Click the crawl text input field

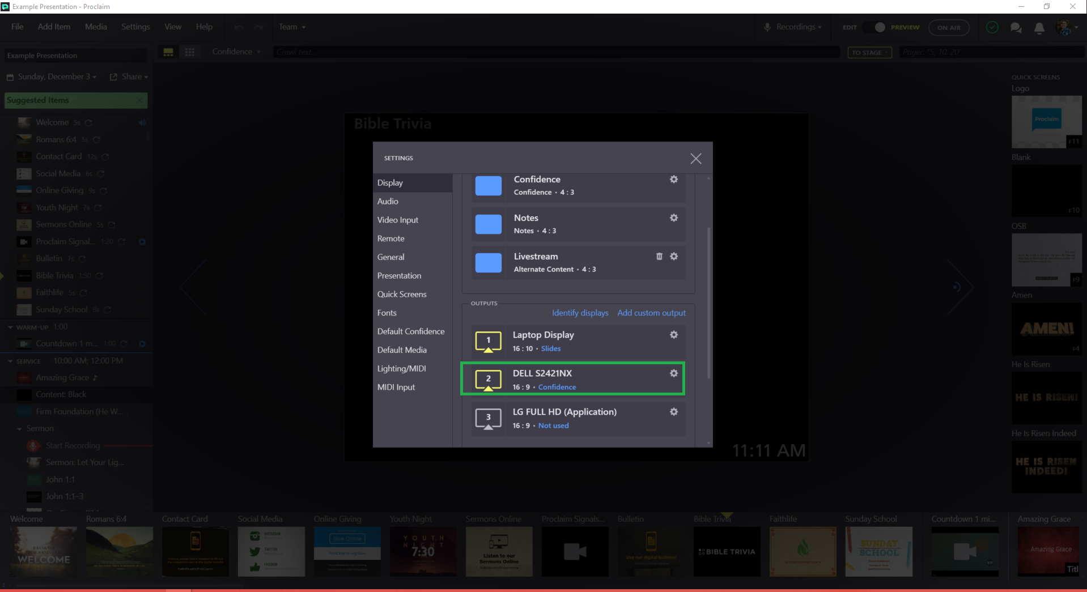[556, 52]
